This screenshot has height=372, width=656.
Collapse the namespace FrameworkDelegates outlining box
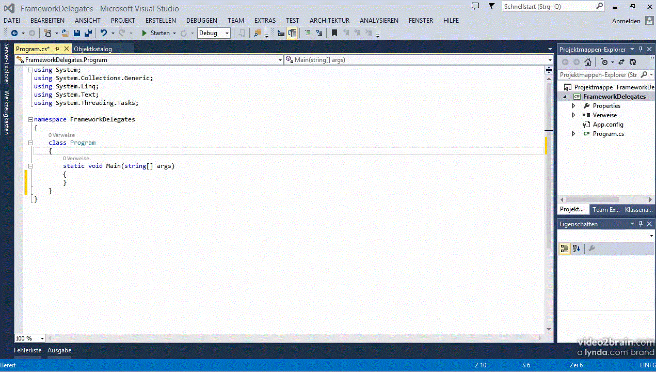30,119
